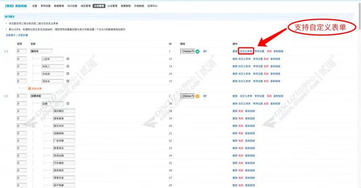The width and height of the screenshot is (361, 188).
Task: Open 自定义表单 for category ID 12
Action: pyautogui.click(x=244, y=59)
